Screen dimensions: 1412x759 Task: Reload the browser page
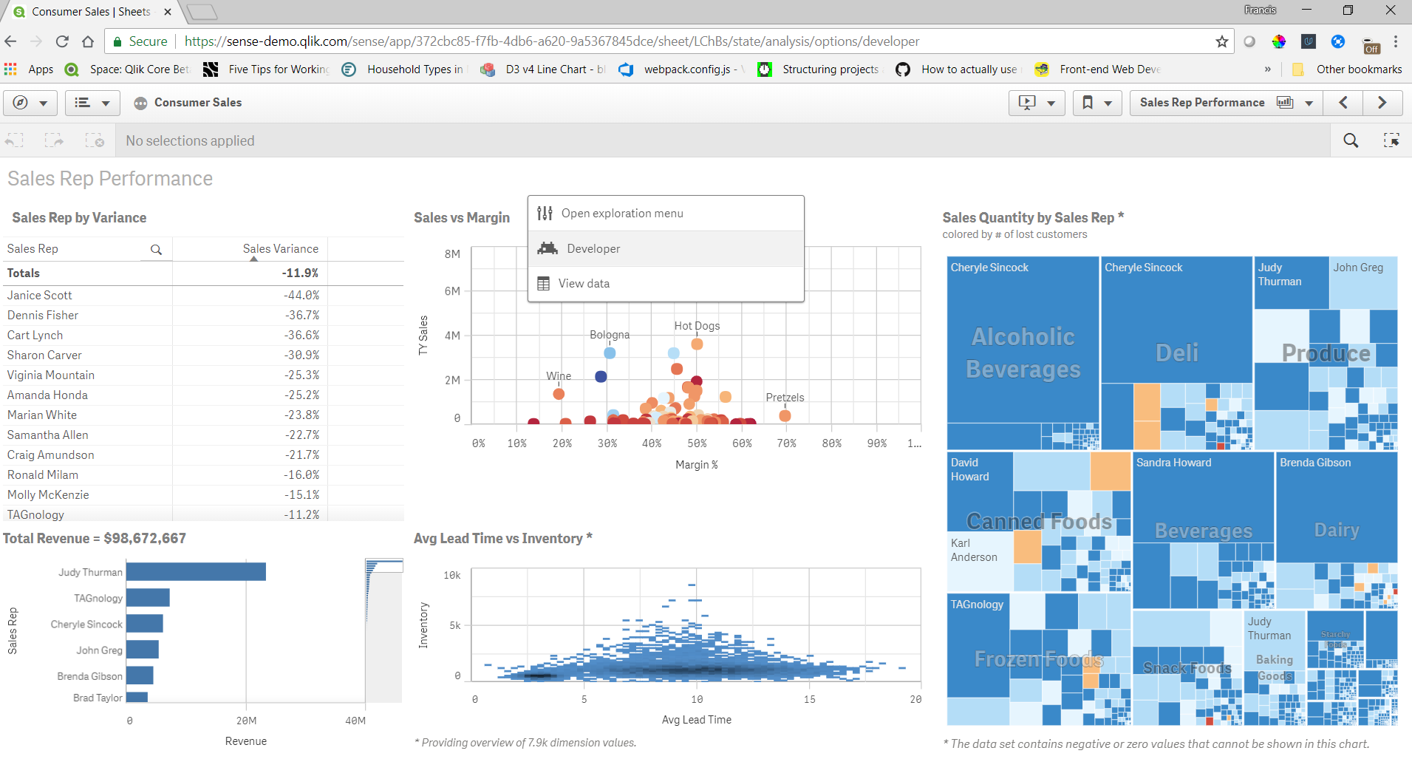(x=62, y=41)
